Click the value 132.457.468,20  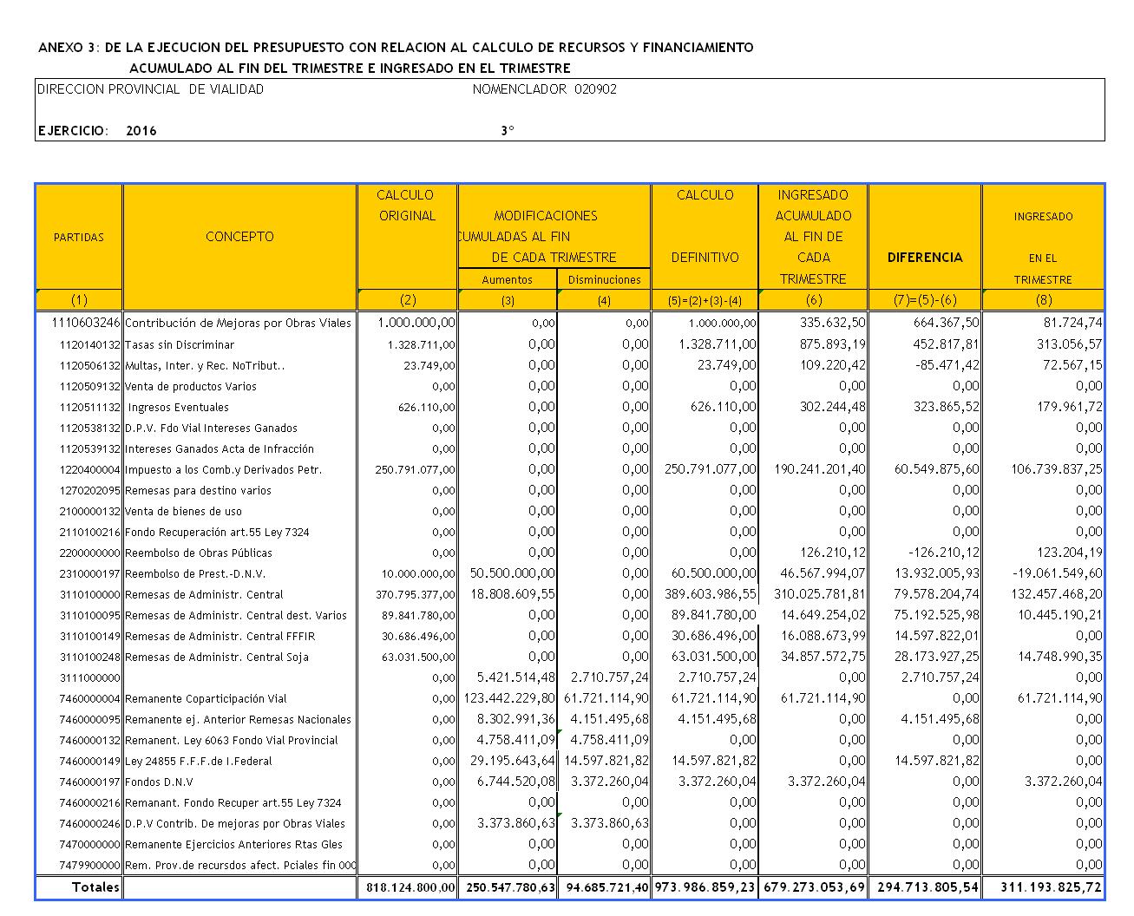click(1057, 594)
